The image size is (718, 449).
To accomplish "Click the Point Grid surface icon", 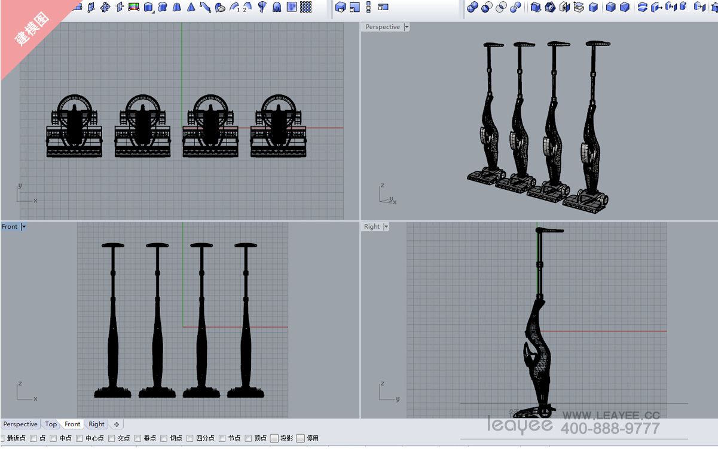I will click(x=305, y=7).
